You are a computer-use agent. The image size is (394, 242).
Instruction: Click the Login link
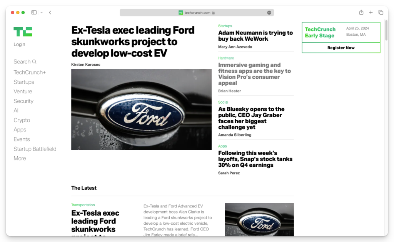pos(19,45)
